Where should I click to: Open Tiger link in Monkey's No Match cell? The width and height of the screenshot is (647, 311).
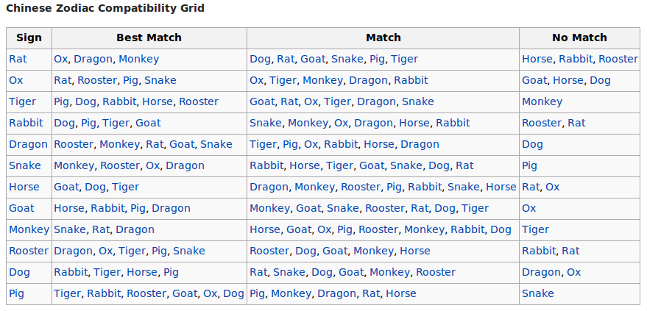(536, 229)
